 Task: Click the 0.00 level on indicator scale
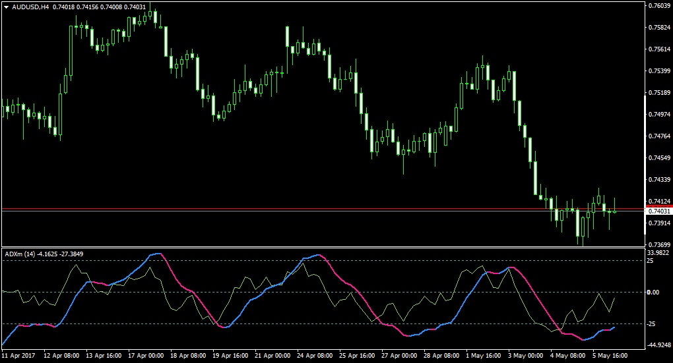point(653,293)
